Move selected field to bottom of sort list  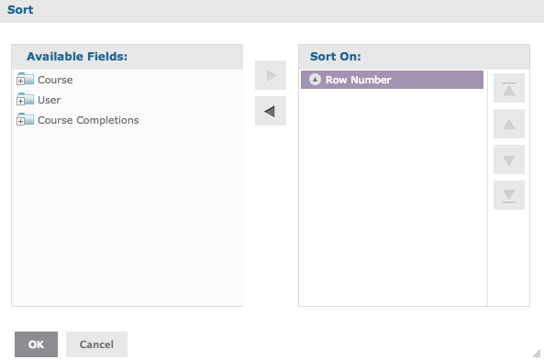coord(509,195)
